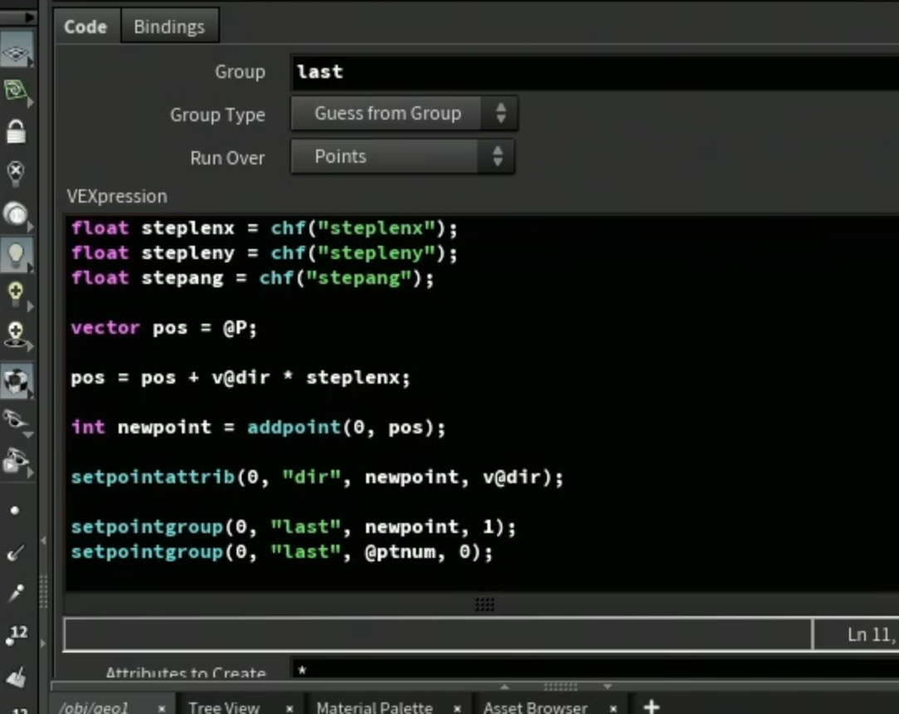This screenshot has width=899, height=714.
Task: Select the Code tab
Action: click(86, 27)
